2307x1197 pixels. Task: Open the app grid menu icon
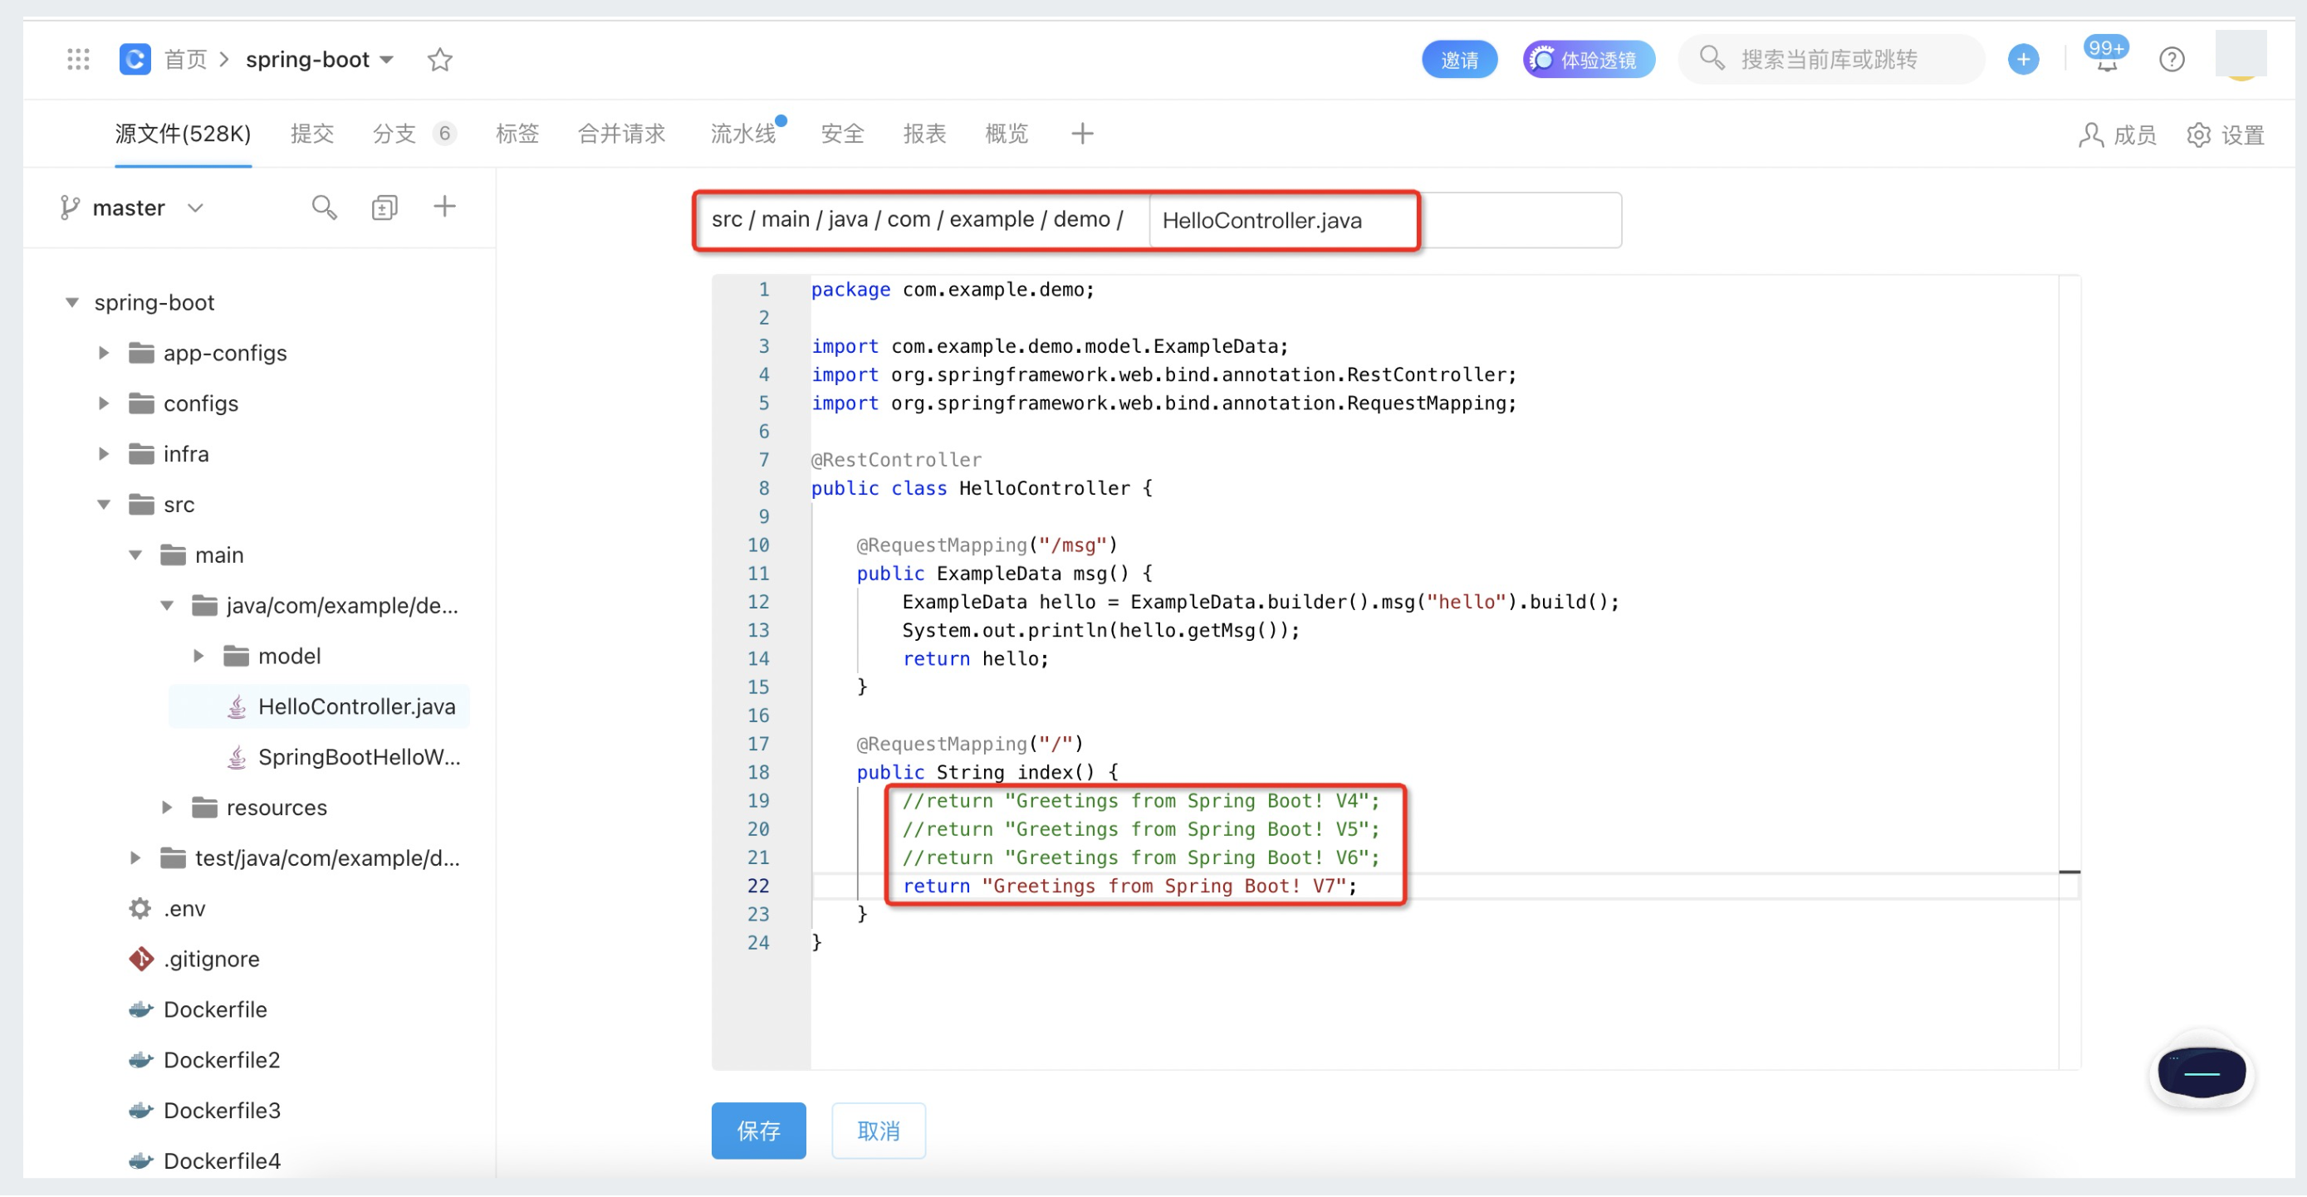pos(79,59)
